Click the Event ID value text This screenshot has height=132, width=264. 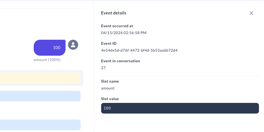[x=139, y=50]
